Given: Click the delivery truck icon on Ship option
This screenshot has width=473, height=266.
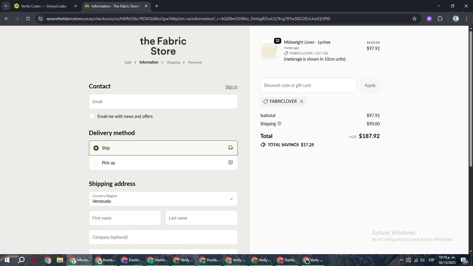Looking at the screenshot, I should tap(231, 148).
